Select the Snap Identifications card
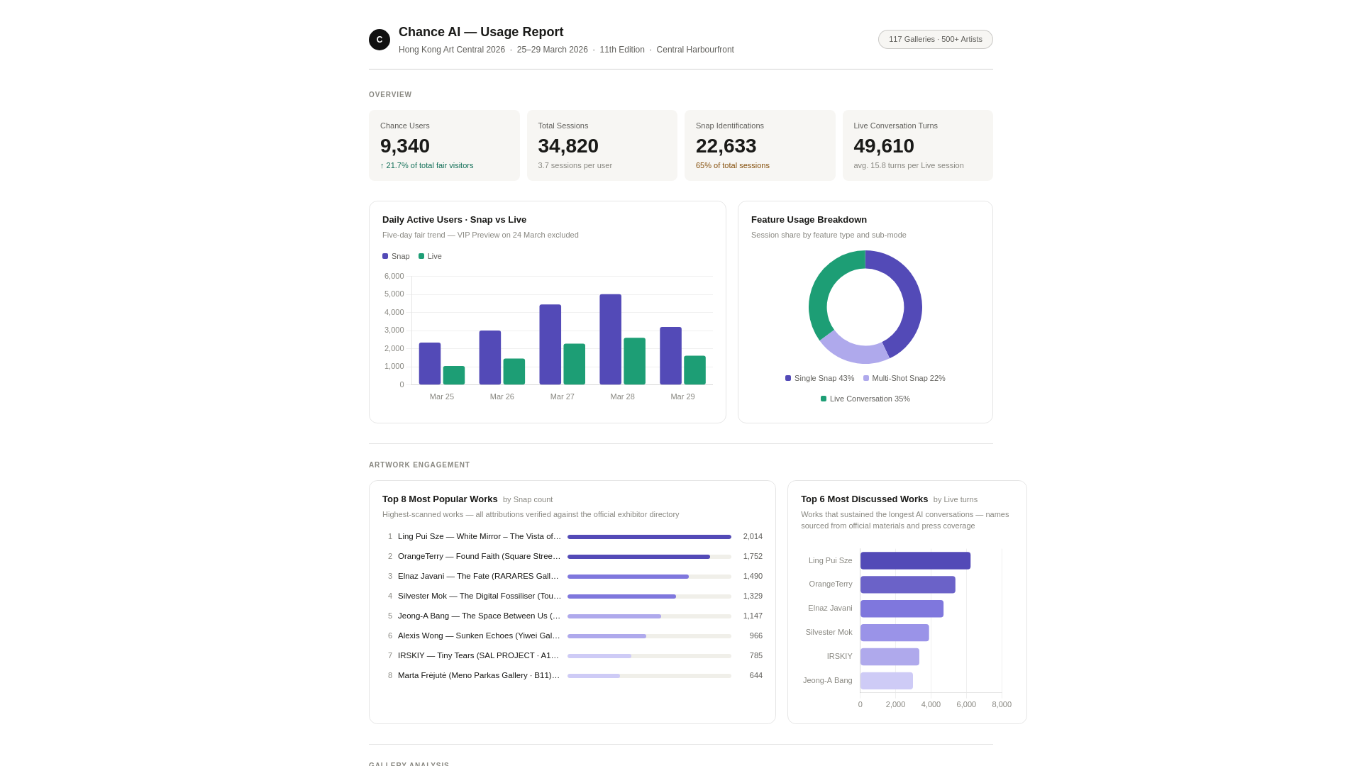Viewport: 1362px width, 766px height. pyautogui.click(x=759, y=145)
